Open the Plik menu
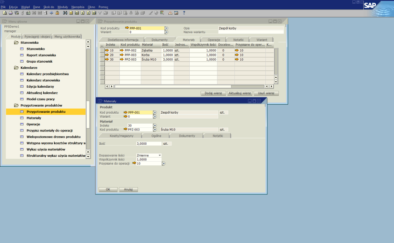394x243 pixels. (x=3, y=7)
